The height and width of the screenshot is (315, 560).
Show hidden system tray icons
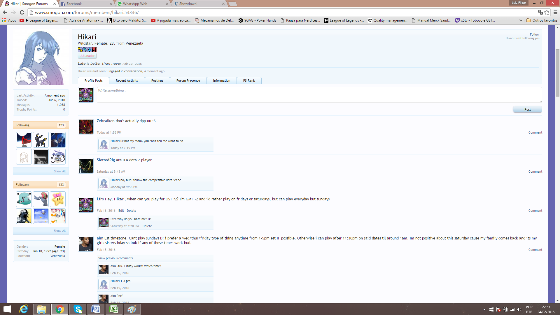[x=484, y=309]
